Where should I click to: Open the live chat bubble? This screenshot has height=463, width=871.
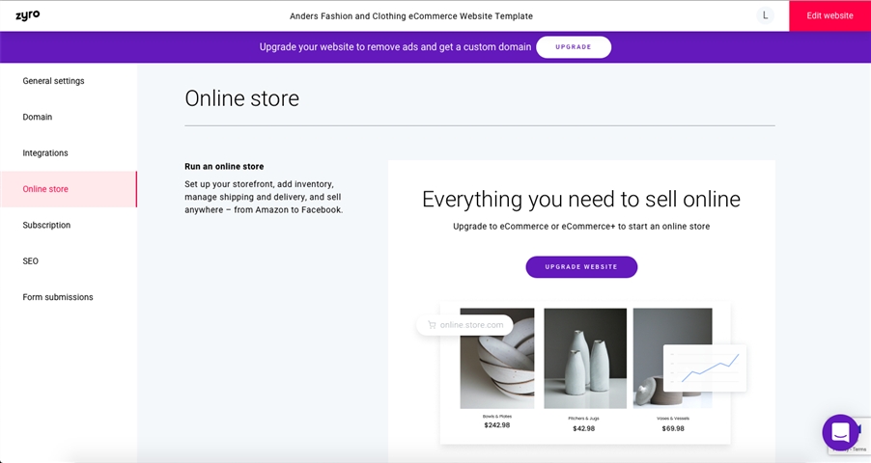(840, 432)
